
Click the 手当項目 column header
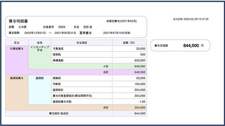[x=82, y=43]
